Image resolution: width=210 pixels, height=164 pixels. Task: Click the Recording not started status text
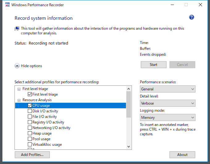click(x=48, y=43)
